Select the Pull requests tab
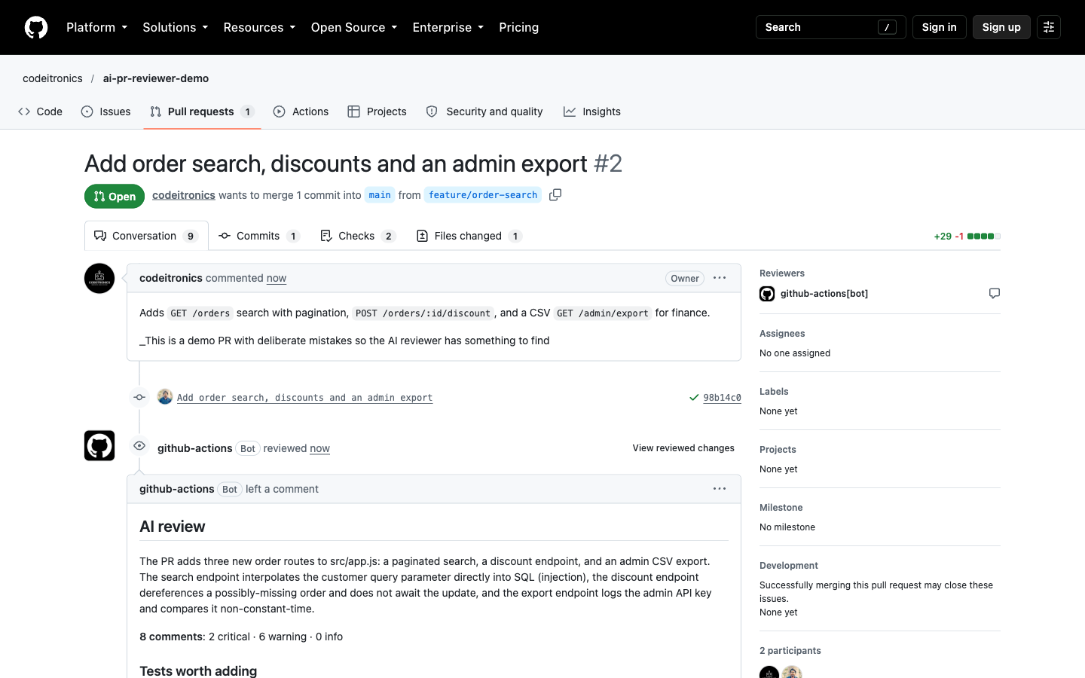The width and height of the screenshot is (1085, 678). pos(202,111)
